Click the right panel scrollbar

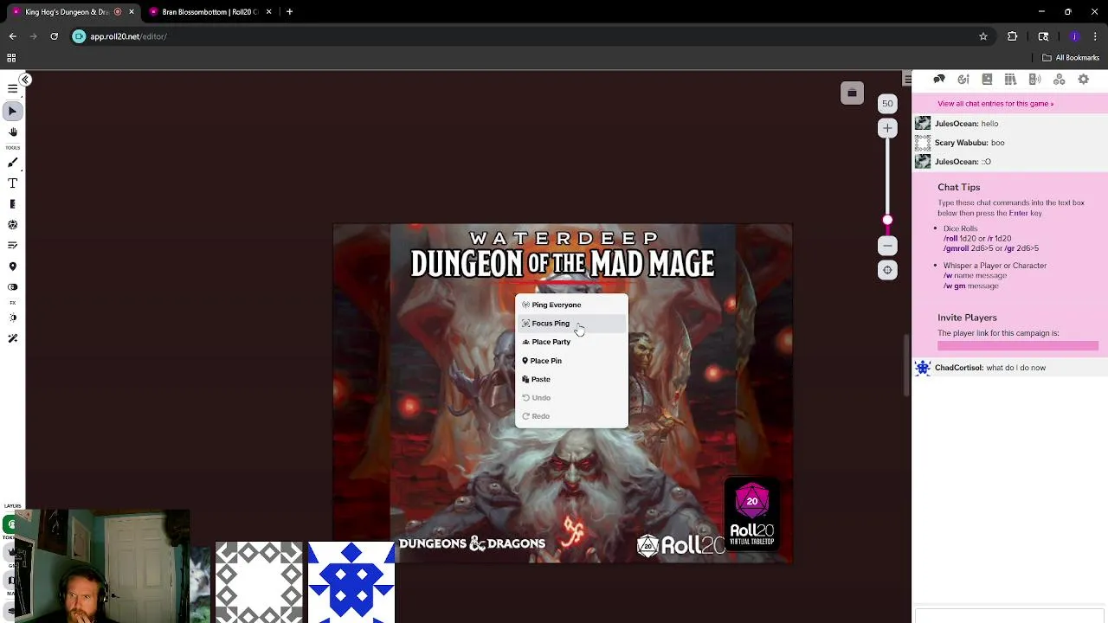[906, 363]
